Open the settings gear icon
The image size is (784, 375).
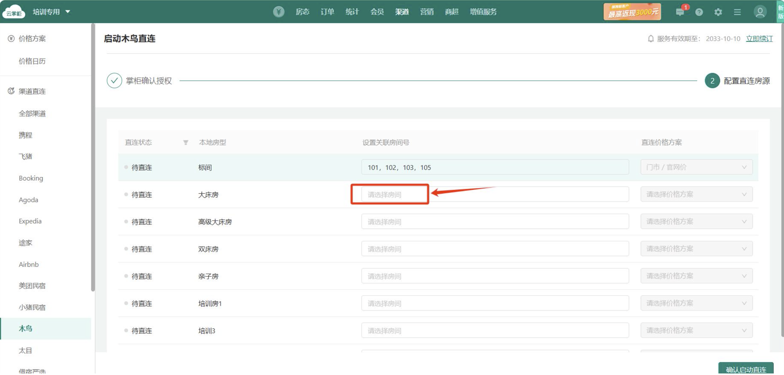pyautogui.click(x=718, y=12)
